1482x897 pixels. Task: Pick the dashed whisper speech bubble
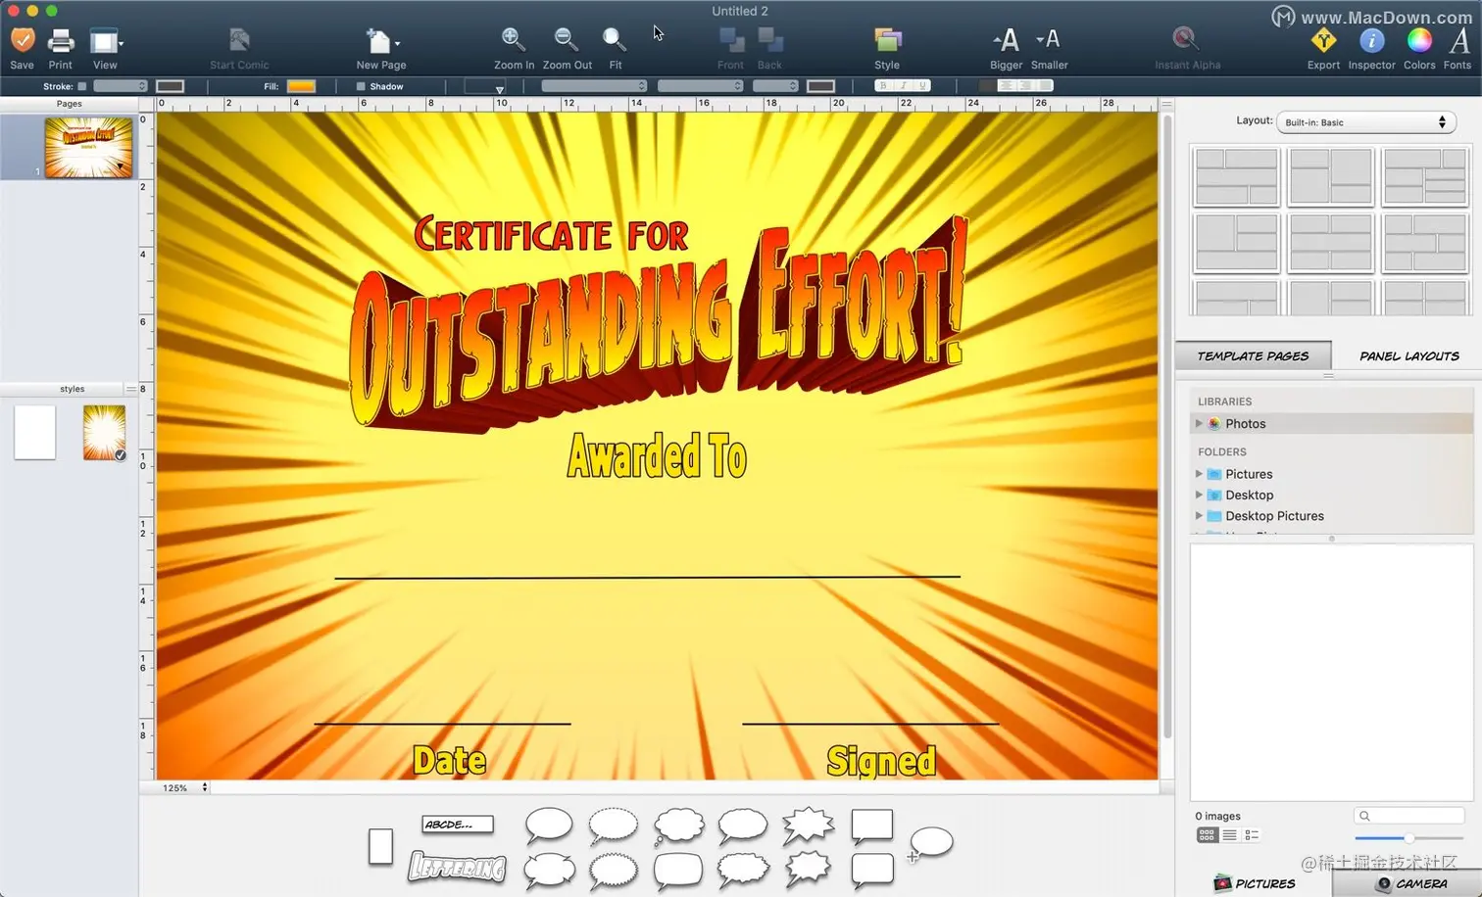pos(613,826)
